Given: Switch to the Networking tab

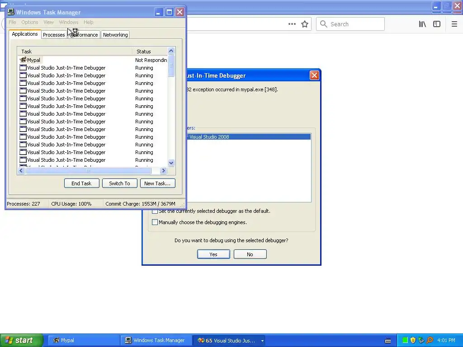Looking at the screenshot, I should pos(115,35).
